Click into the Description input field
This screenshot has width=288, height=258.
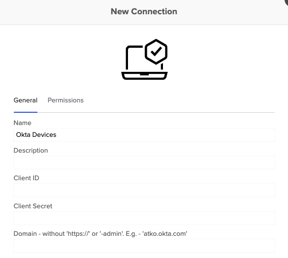(144, 162)
